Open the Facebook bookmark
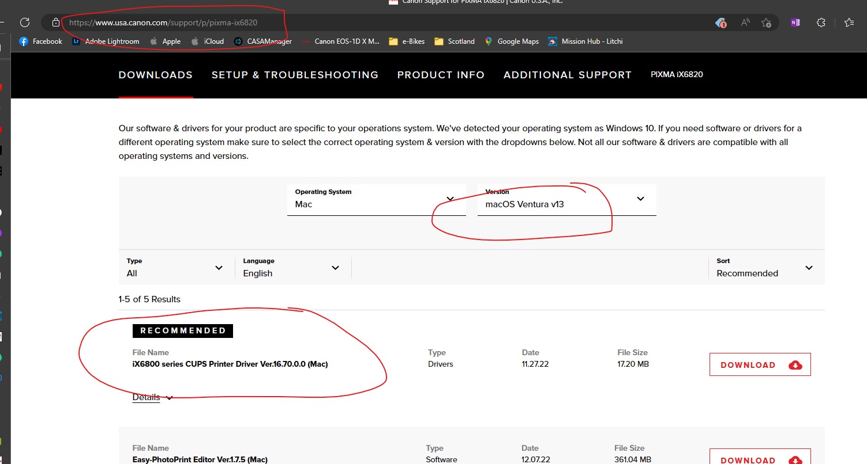867x464 pixels. coord(40,41)
